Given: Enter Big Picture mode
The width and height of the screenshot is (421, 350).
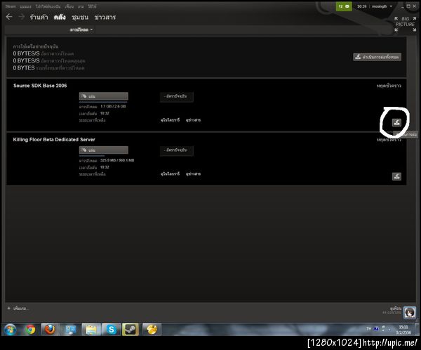Looking at the screenshot, I should (405, 24).
